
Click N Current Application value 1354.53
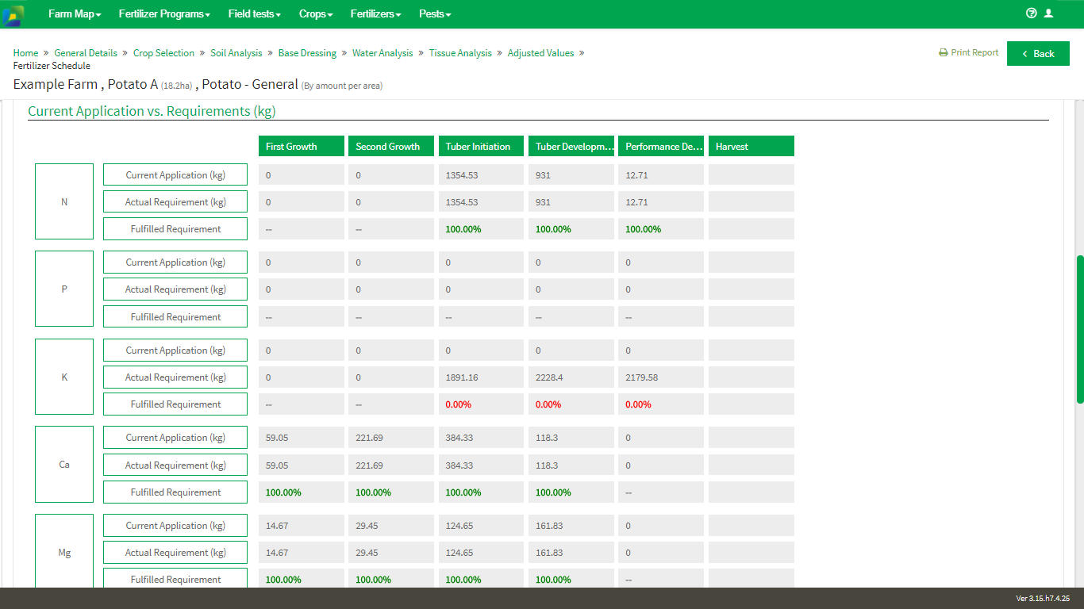[x=481, y=175]
